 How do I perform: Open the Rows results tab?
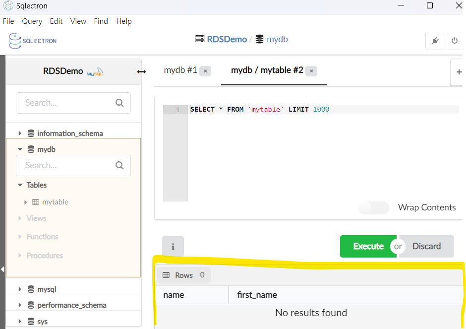point(183,275)
